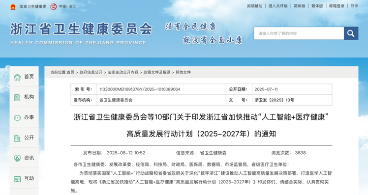This screenshot has width=368, height=195.
Task: Click the national emblem icon at top left
Action: (13, 6)
